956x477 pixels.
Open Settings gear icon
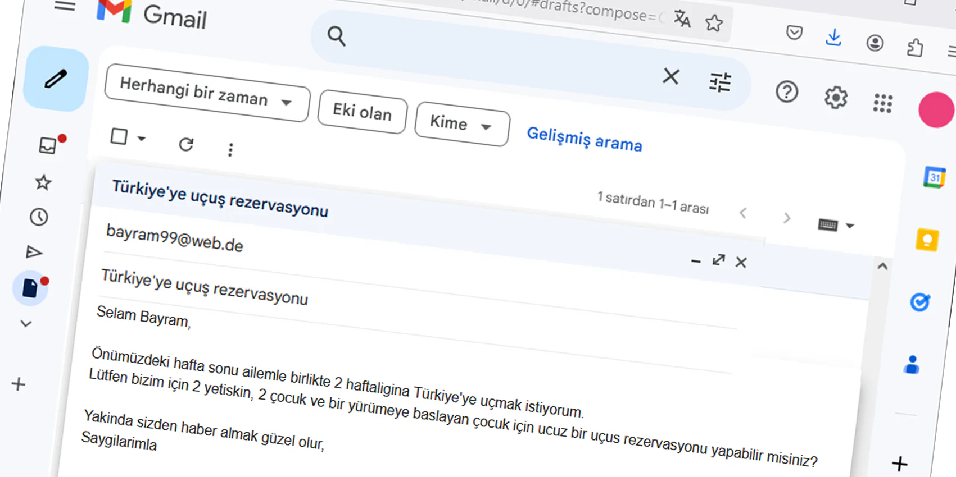pos(836,98)
